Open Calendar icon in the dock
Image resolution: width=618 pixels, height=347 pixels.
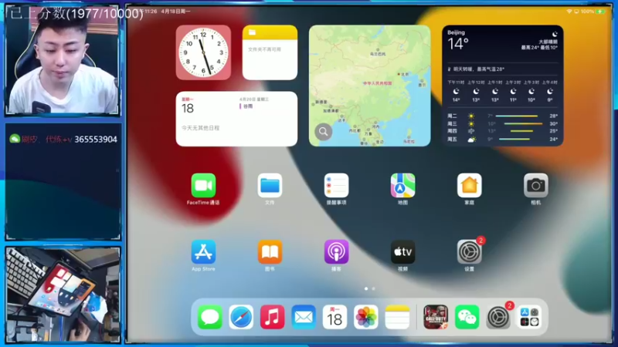(334, 317)
